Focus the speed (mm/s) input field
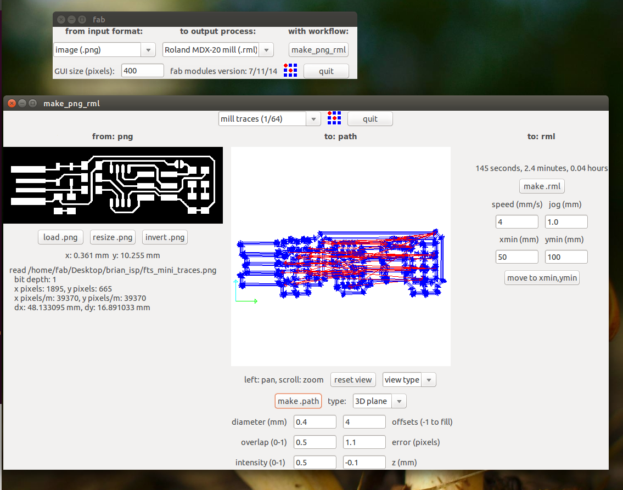 pos(517,222)
